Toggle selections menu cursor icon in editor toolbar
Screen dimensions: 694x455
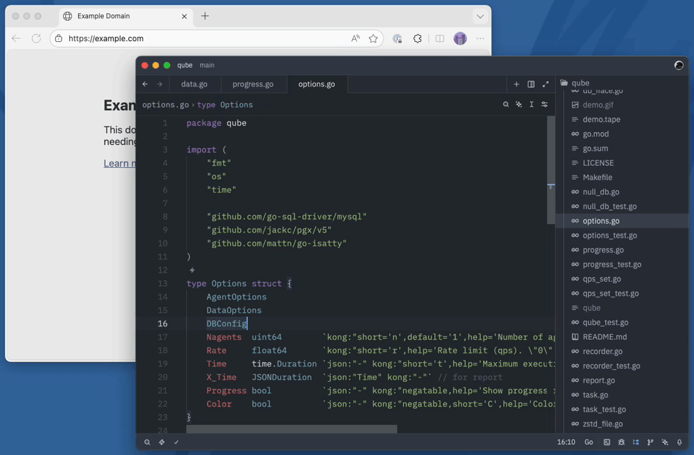(531, 104)
